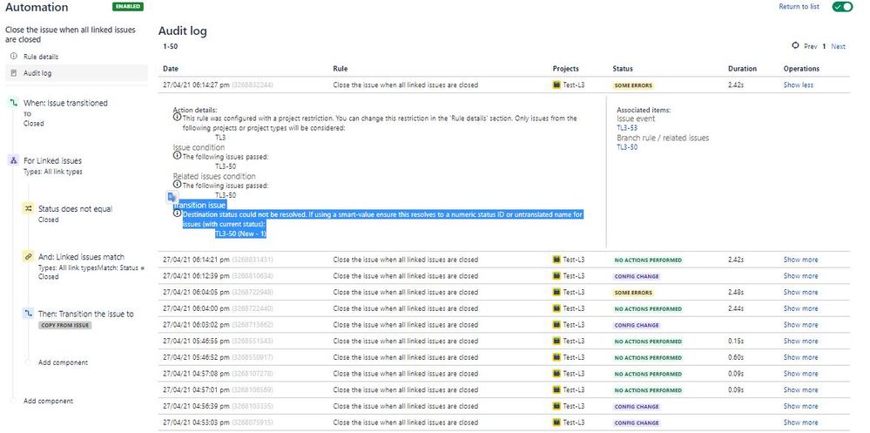Click Test-L3 project icon at 06:14:21 pm
The height and width of the screenshot is (433, 870).
pos(556,260)
